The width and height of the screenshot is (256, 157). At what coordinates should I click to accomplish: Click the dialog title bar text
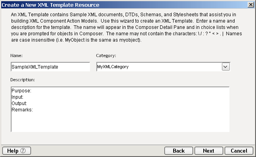click(50, 5)
